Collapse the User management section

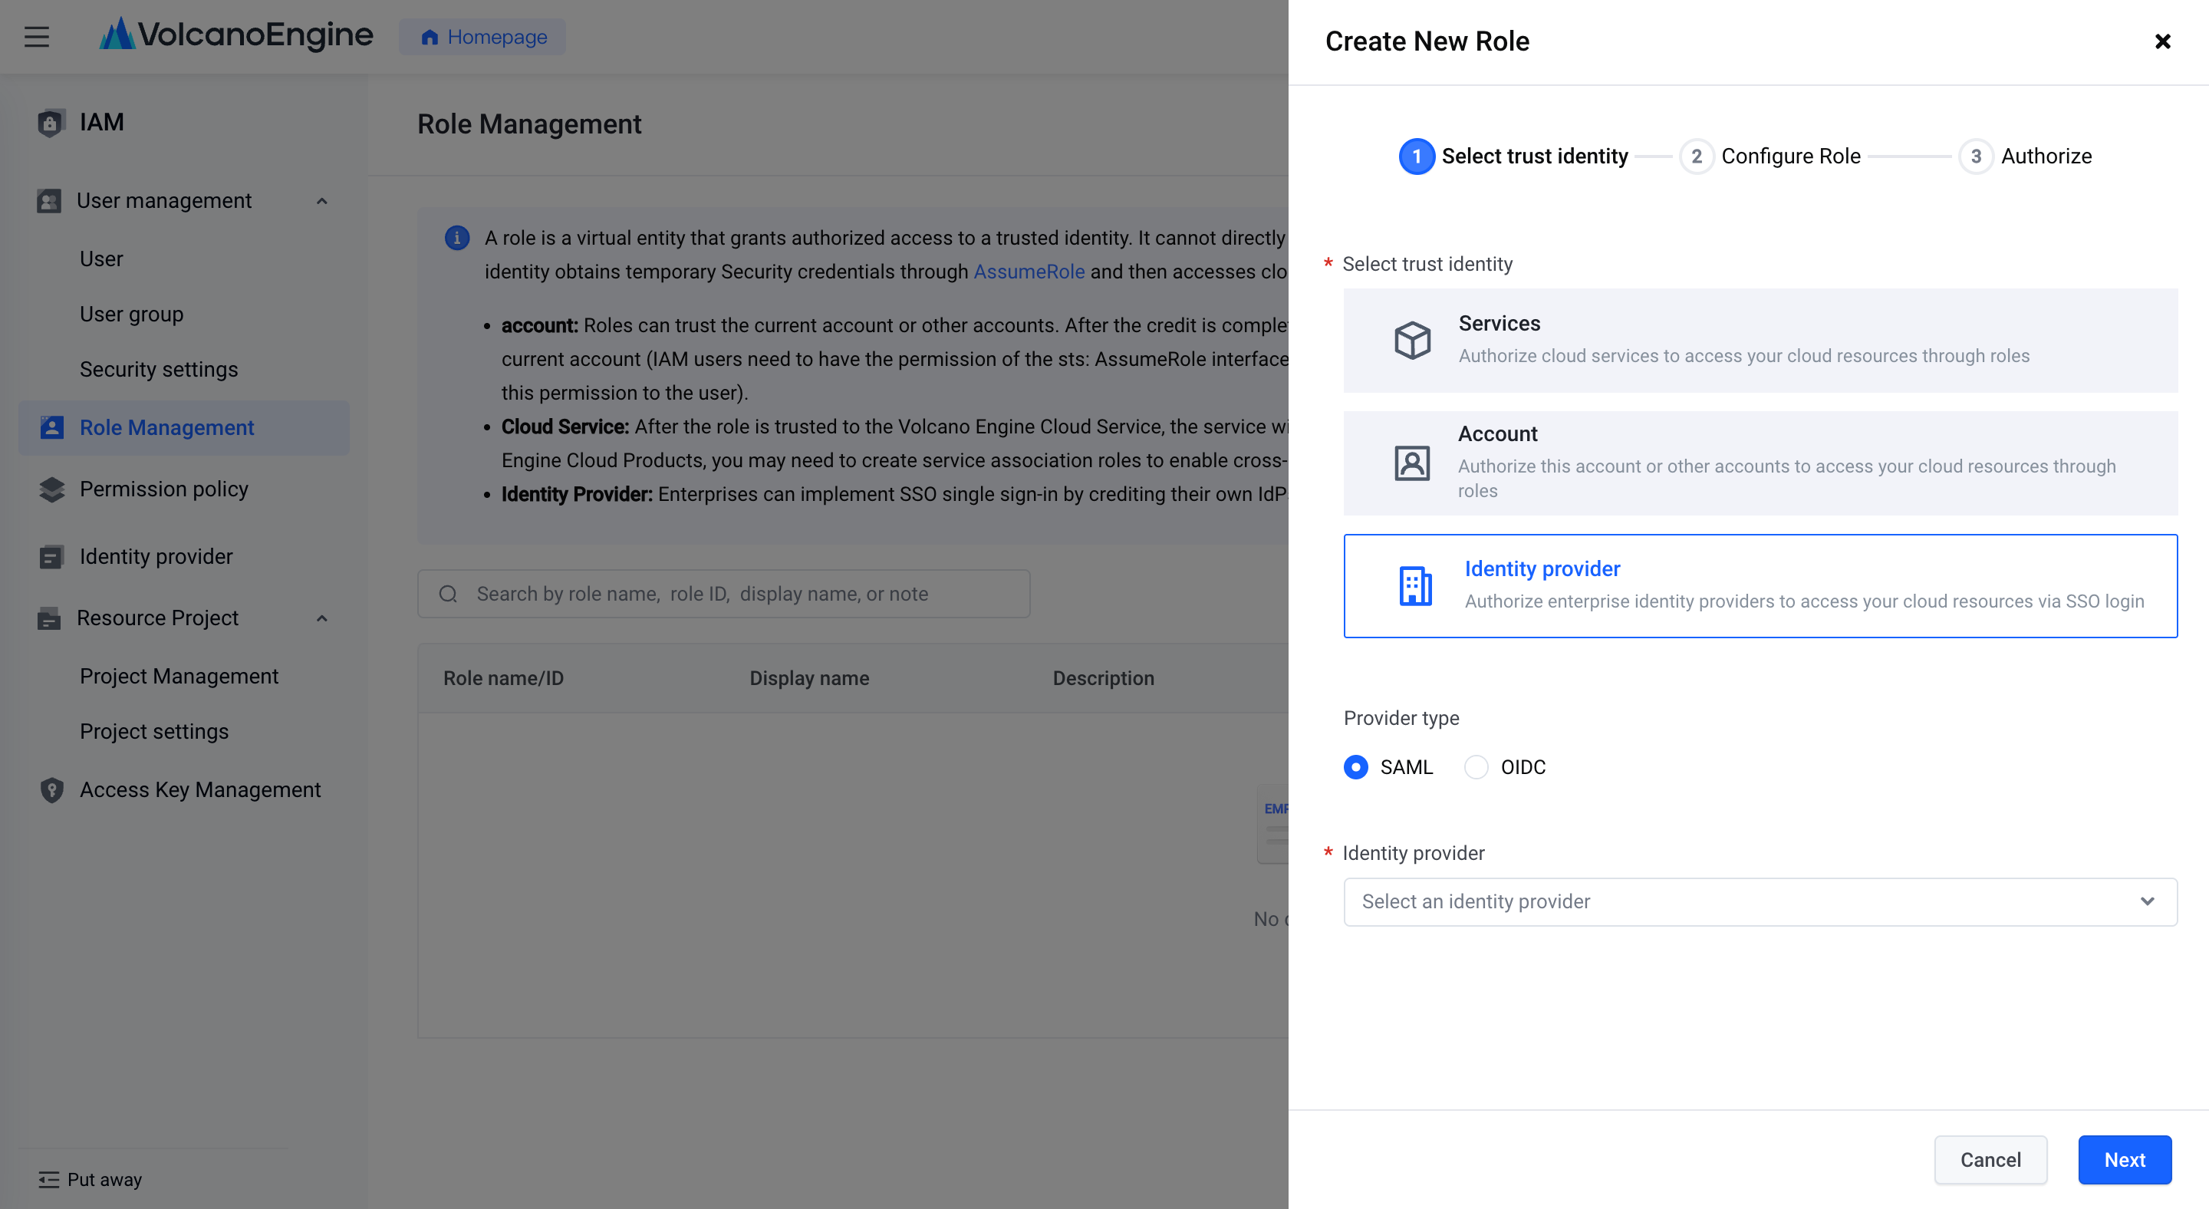click(321, 201)
